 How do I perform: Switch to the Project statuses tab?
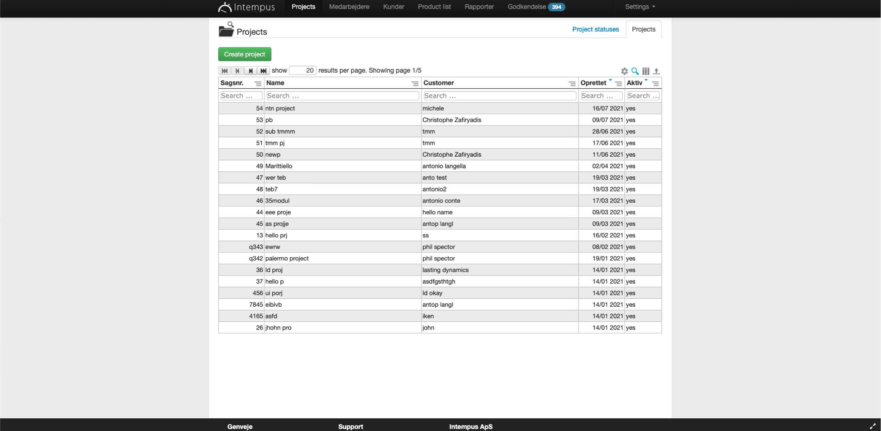pyautogui.click(x=595, y=29)
